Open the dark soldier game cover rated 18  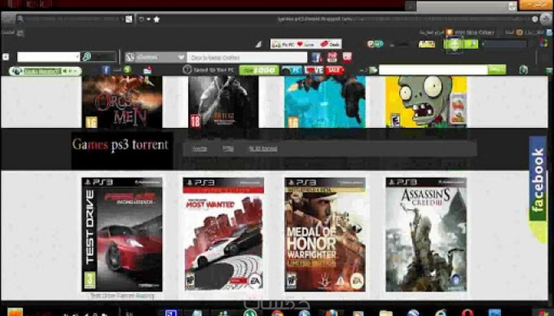223,102
